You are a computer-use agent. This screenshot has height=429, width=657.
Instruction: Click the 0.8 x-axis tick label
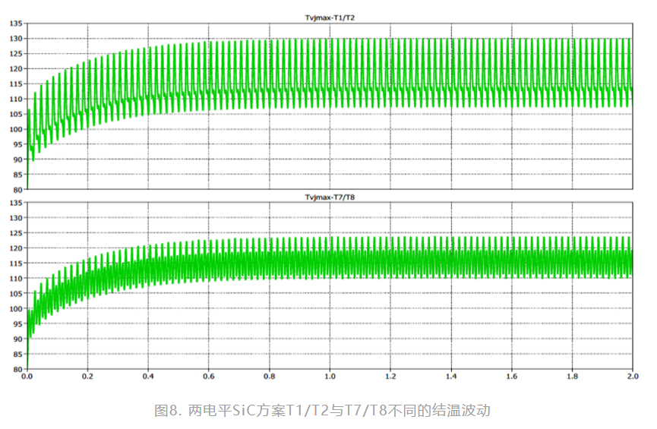(269, 376)
